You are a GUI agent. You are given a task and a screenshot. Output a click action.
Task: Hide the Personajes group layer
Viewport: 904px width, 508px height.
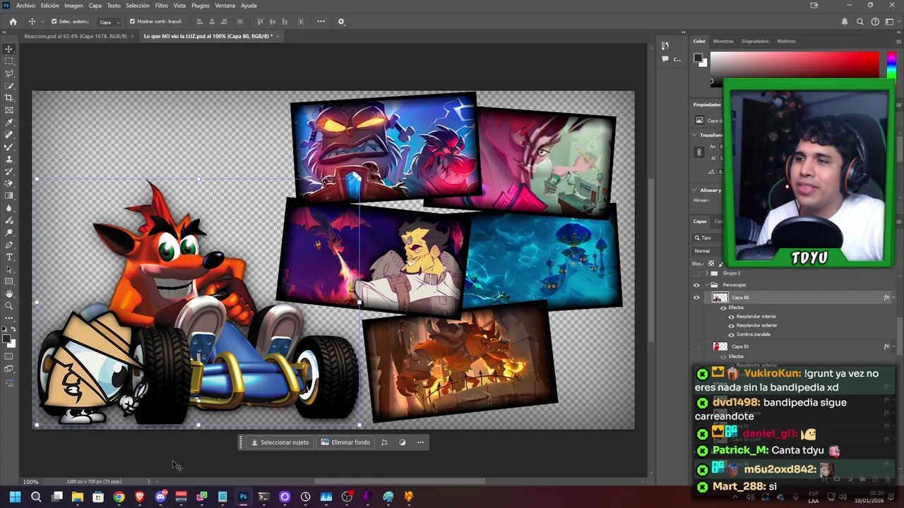point(696,285)
